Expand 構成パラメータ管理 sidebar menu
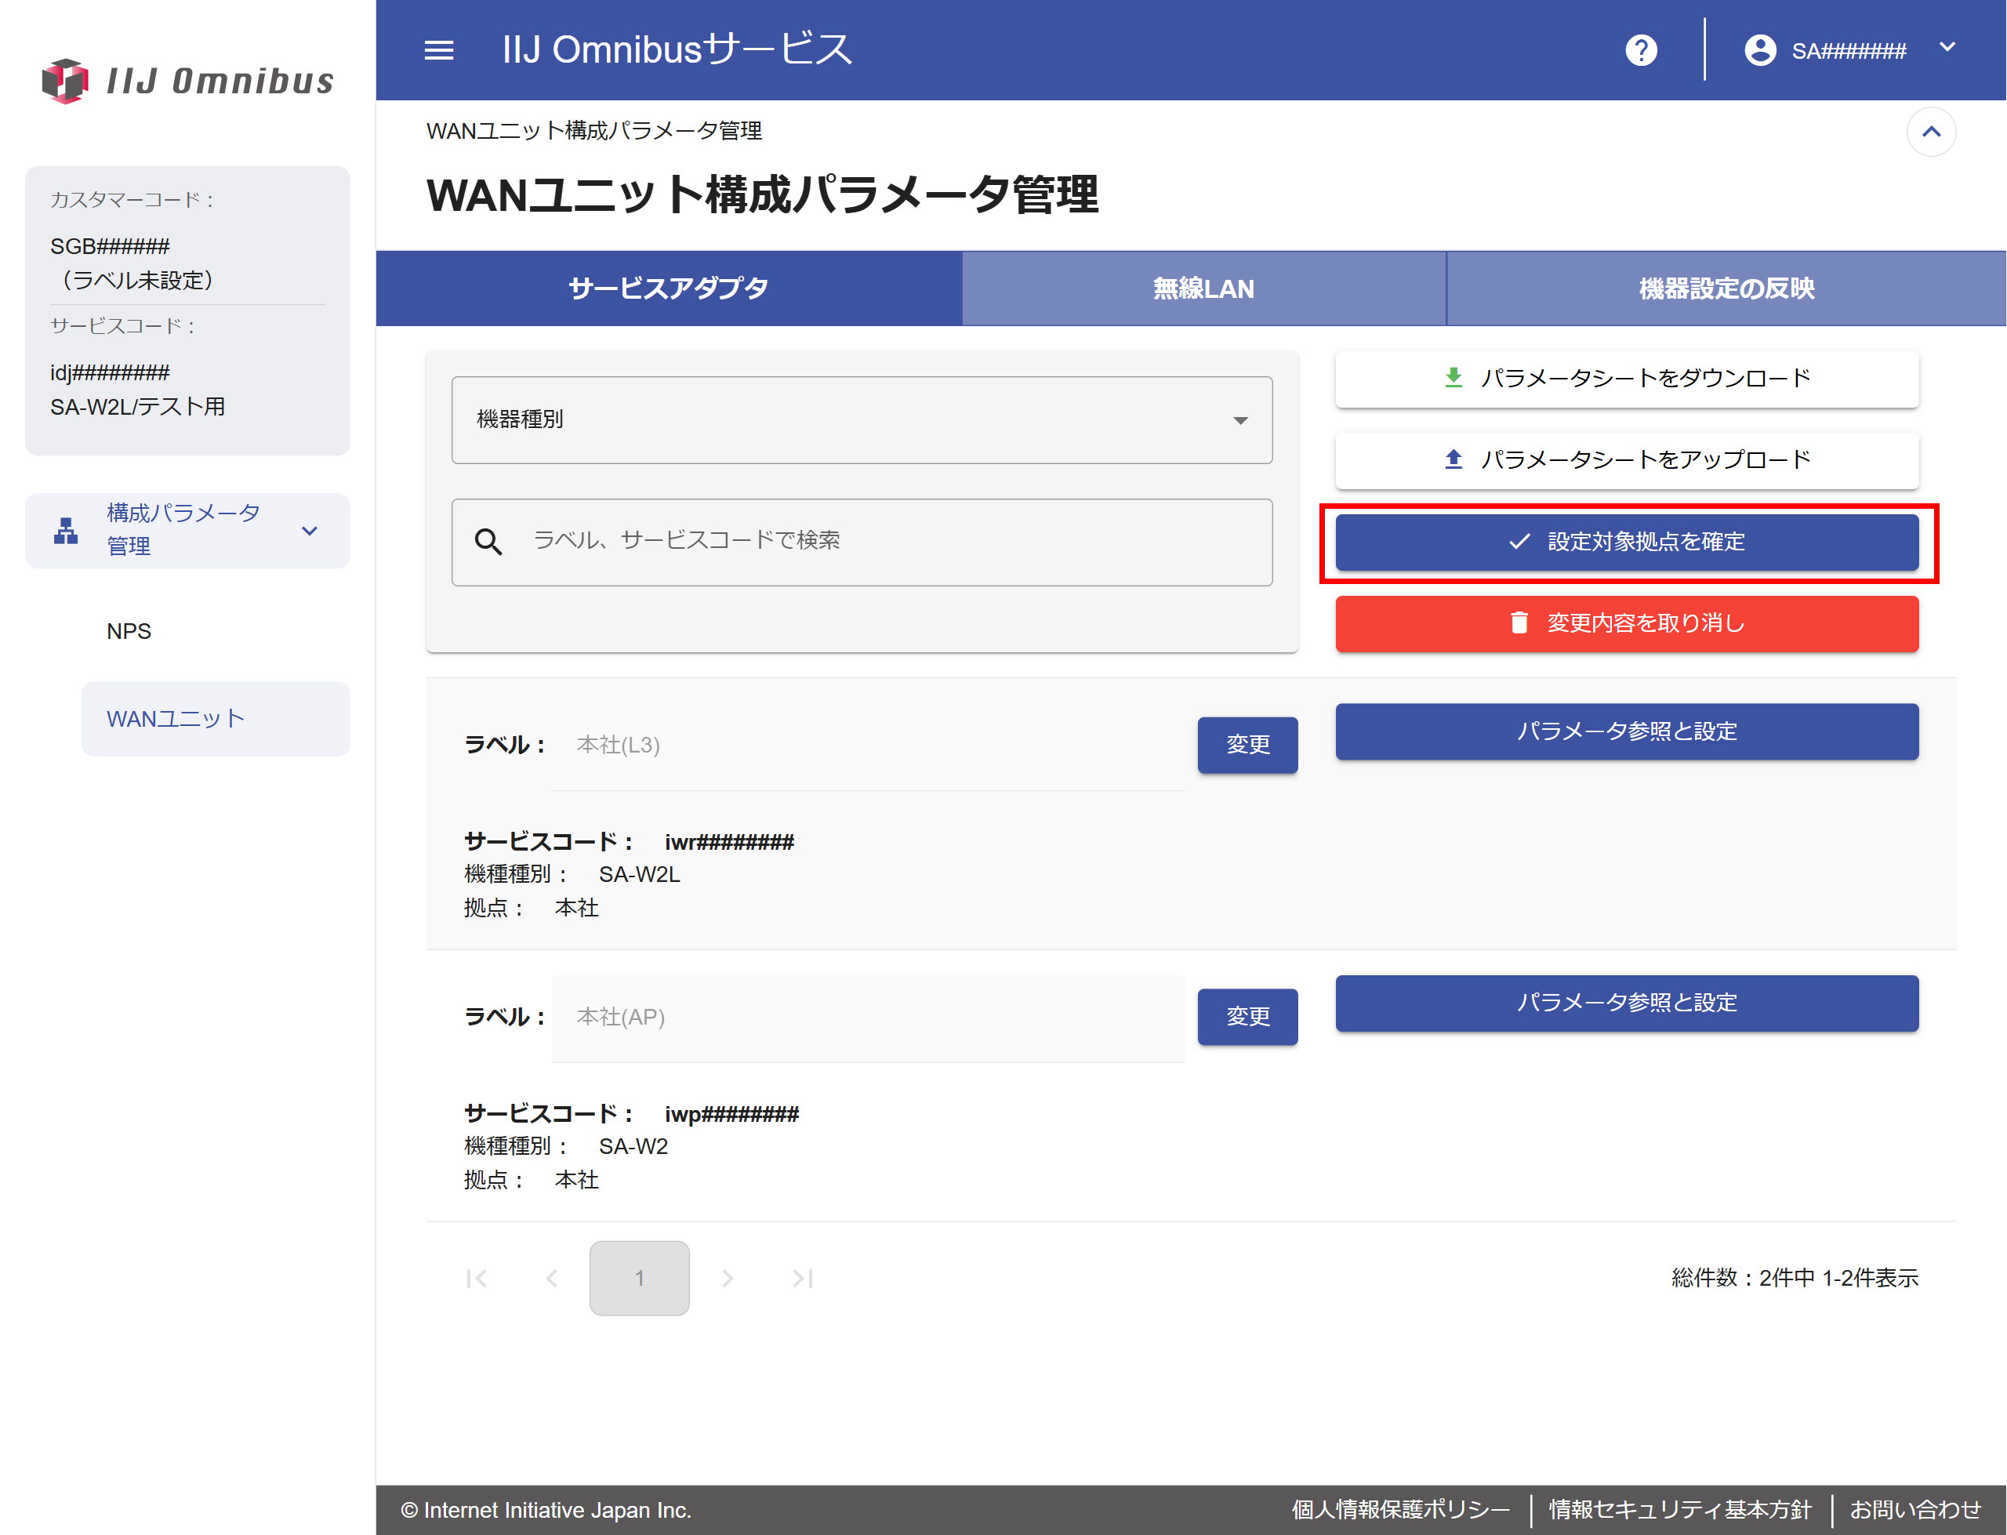The image size is (2007, 1535). (187, 530)
